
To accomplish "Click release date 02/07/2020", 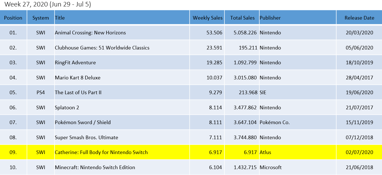I will (359, 152).
